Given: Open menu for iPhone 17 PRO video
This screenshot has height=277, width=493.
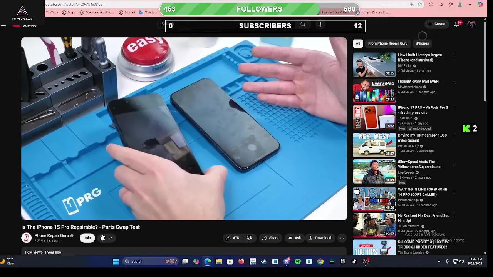Looking at the screenshot, I should pyautogui.click(x=454, y=108).
